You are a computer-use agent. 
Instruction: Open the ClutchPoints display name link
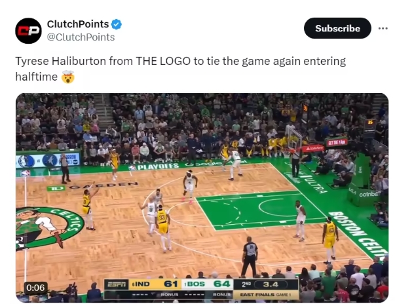pyautogui.click(x=78, y=24)
